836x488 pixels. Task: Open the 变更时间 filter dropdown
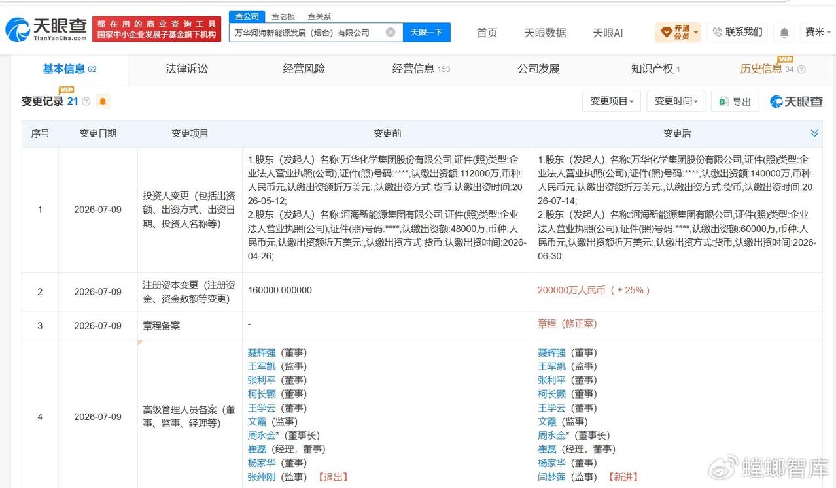(x=676, y=101)
